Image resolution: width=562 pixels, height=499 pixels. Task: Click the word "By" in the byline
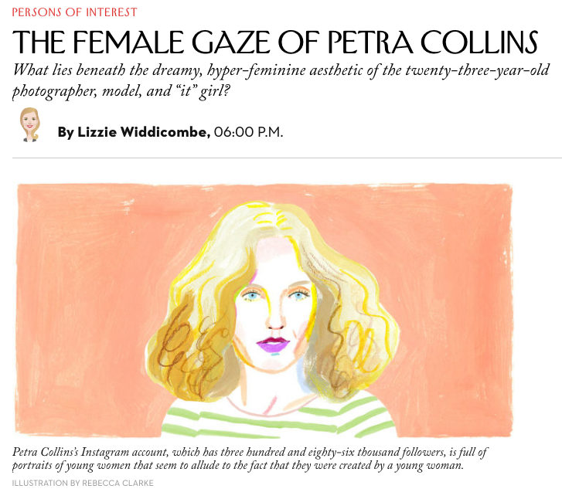click(x=66, y=132)
